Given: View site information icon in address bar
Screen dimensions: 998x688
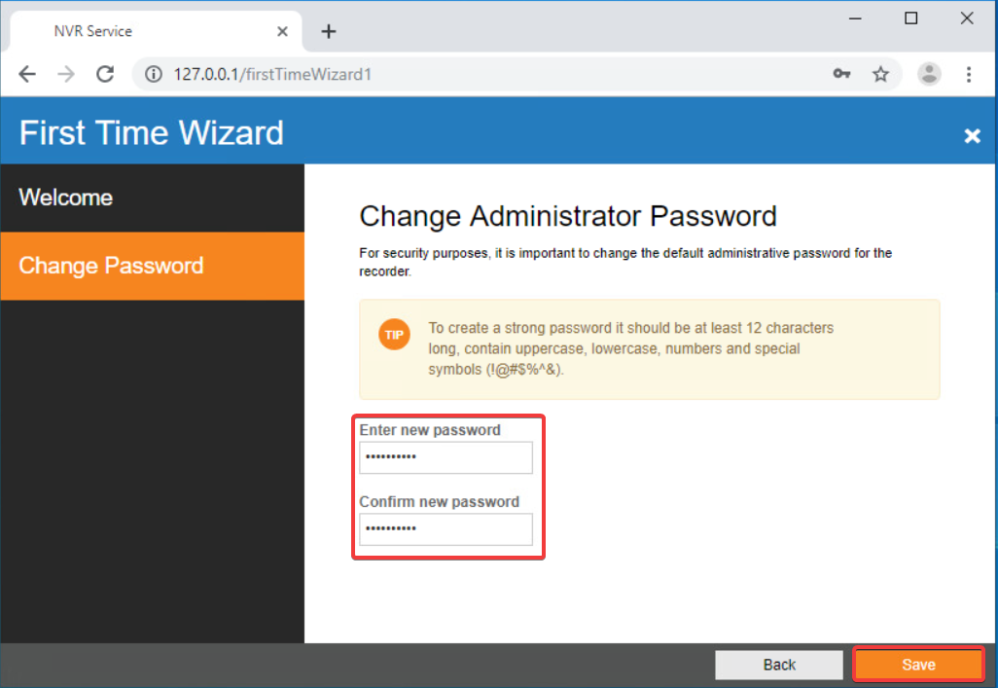Looking at the screenshot, I should pyautogui.click(x=154, y=75).
